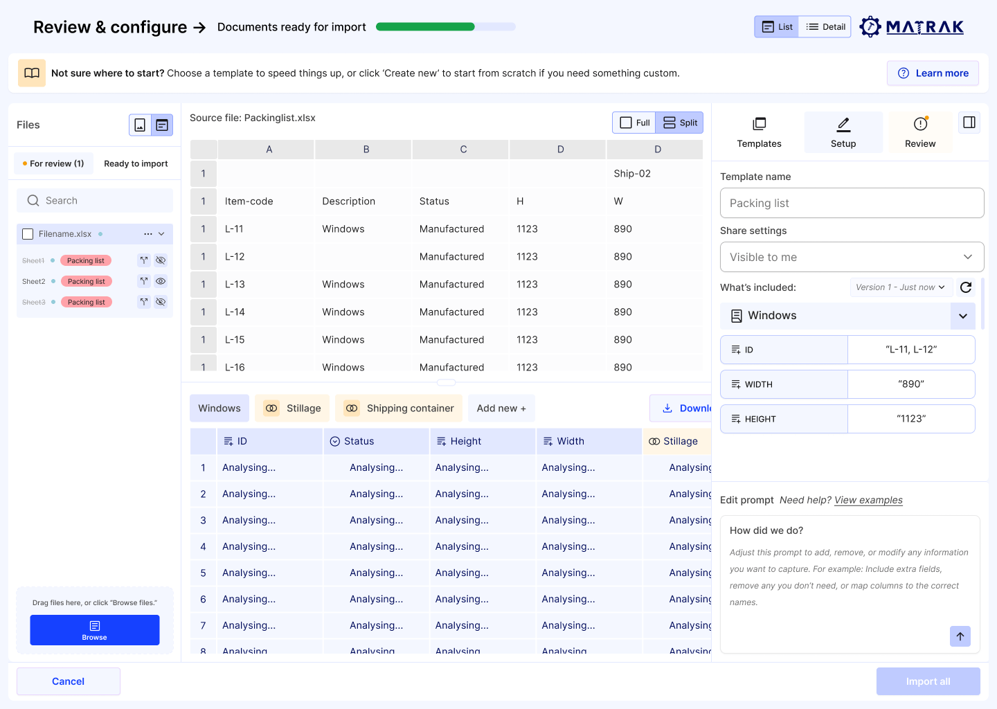The height and width of the screenshot is (709, 997).
Task: Collapse the right side panel using panel icon
Action: (x=969, y=123)
